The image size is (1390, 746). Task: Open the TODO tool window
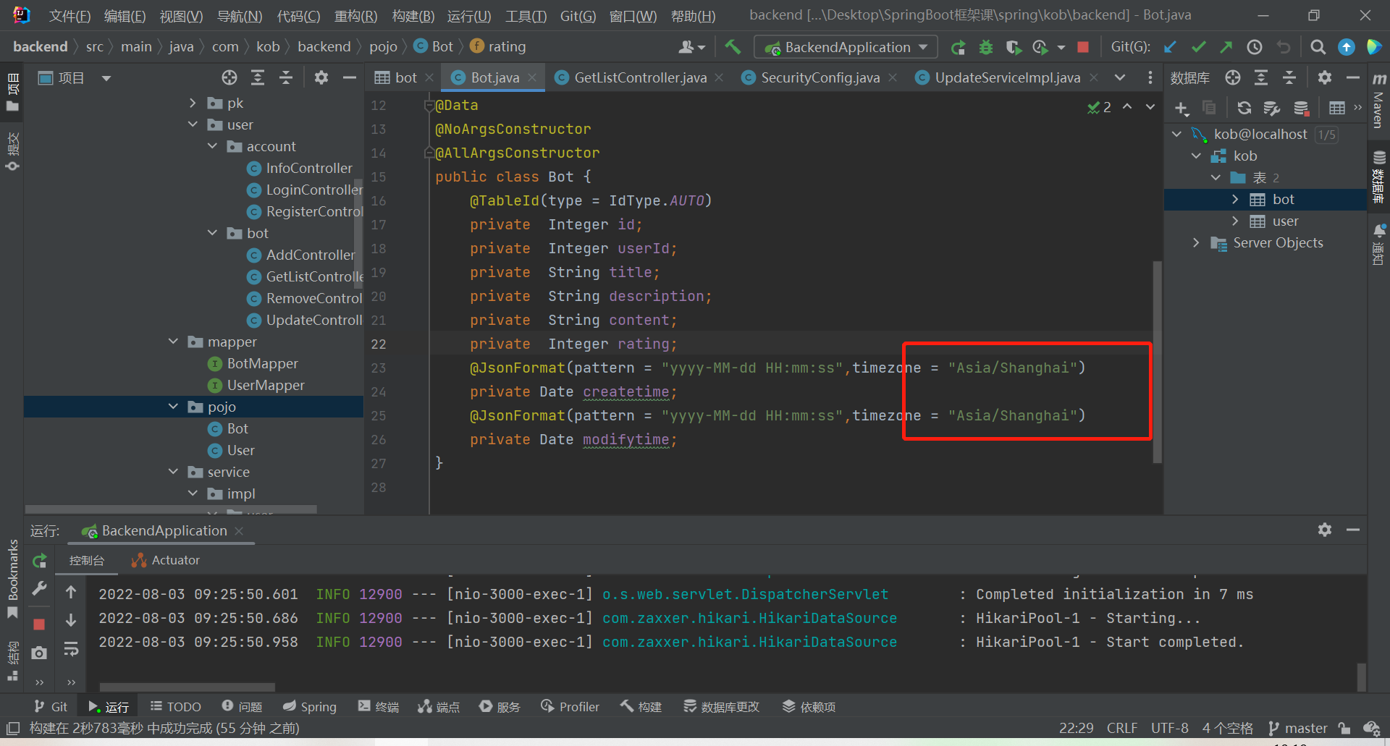click(x=175, y=706)
